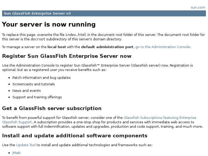
Task: Click the 'Get a GlassFish server subscription' heading
Action: (x=52, y=108)
